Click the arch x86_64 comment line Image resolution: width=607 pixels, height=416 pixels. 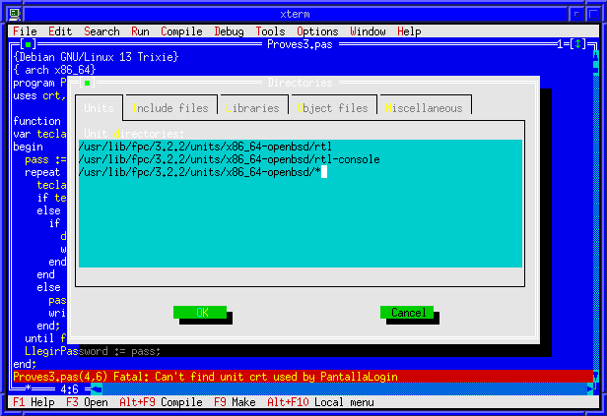(x=54, y=70)
